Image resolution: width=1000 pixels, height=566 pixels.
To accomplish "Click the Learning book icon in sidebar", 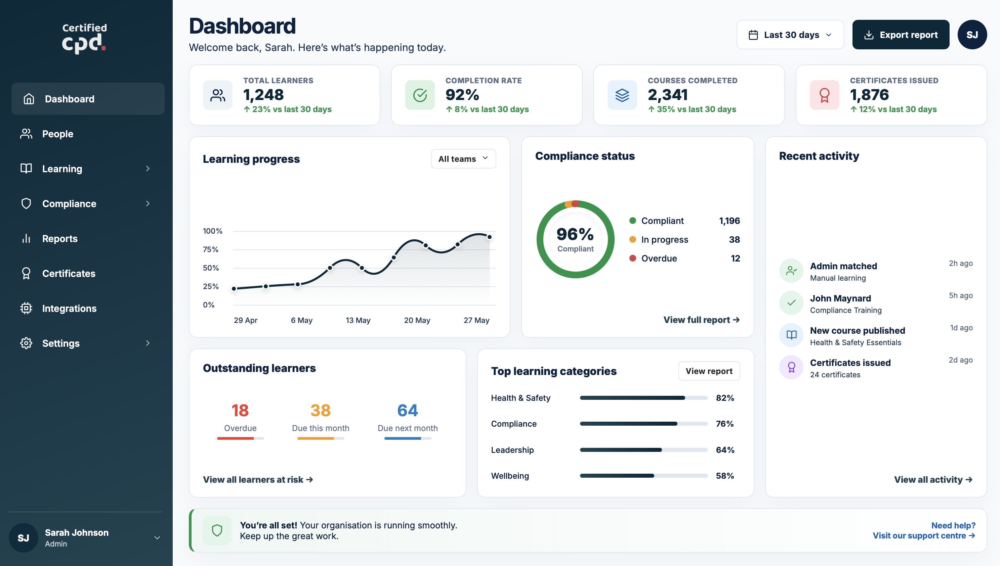I will pos(26,169).
